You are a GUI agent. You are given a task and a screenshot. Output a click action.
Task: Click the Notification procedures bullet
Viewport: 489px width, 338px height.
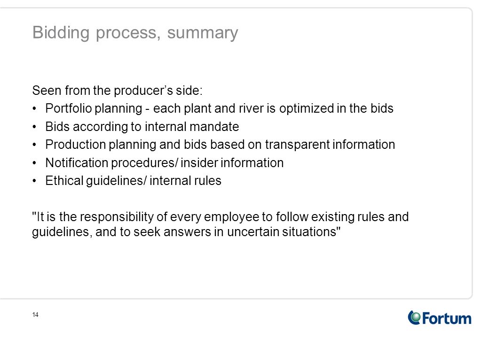(x=165, y=163)
